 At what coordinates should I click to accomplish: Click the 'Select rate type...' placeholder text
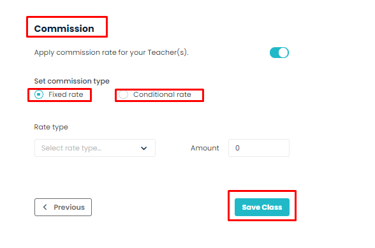pos(71,148)
